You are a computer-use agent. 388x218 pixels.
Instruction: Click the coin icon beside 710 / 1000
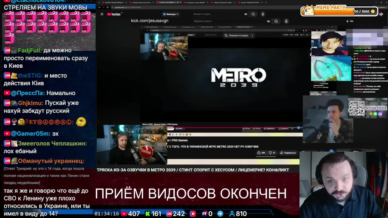click(373, 12)
